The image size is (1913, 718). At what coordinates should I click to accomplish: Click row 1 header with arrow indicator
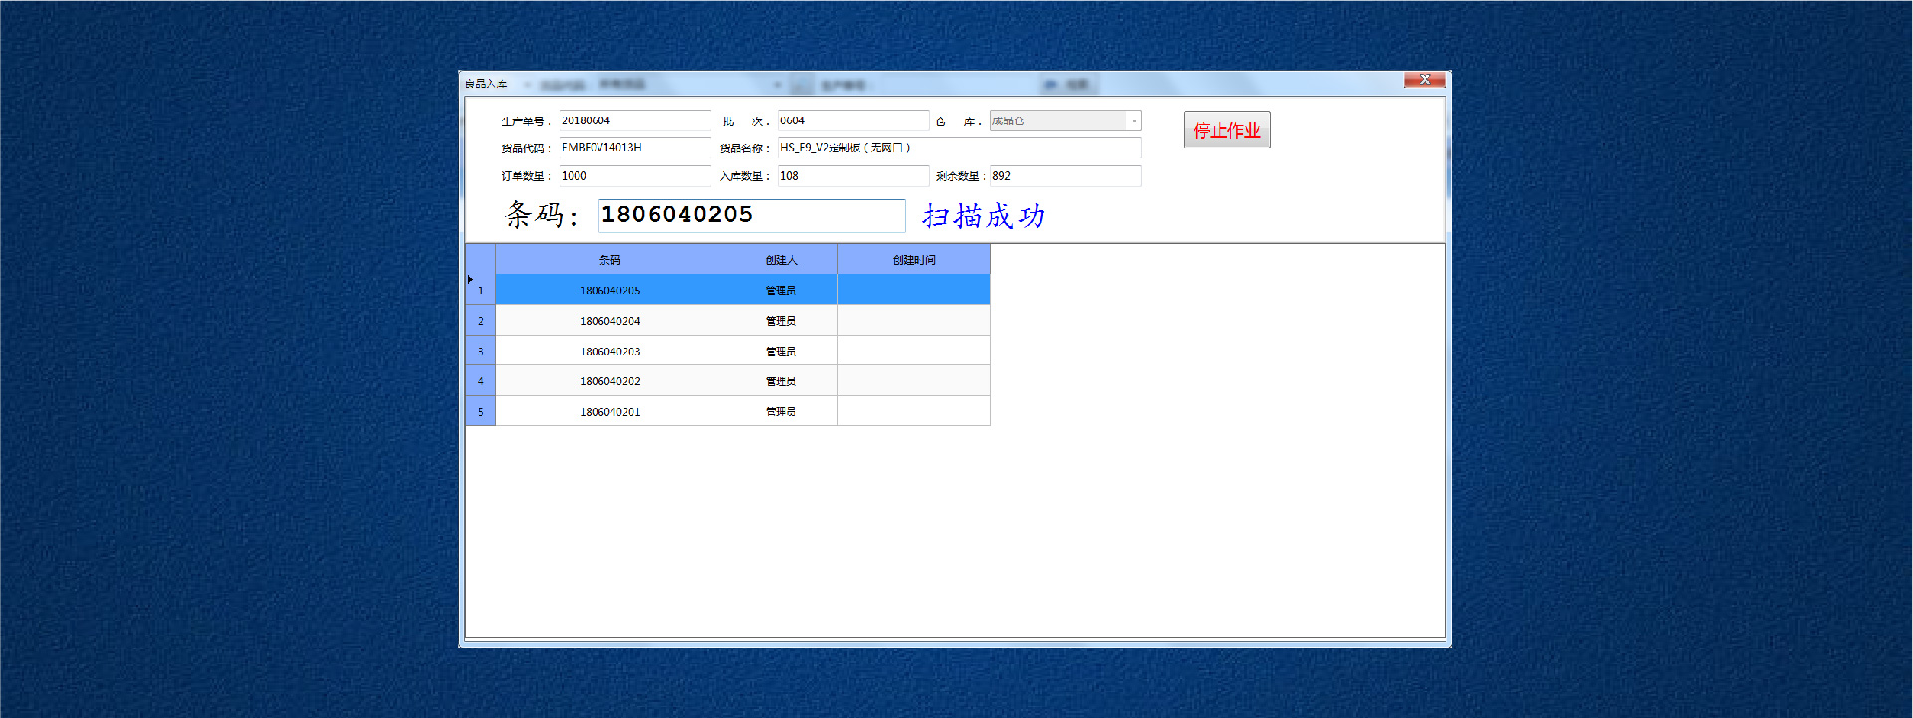click(480, 290)
